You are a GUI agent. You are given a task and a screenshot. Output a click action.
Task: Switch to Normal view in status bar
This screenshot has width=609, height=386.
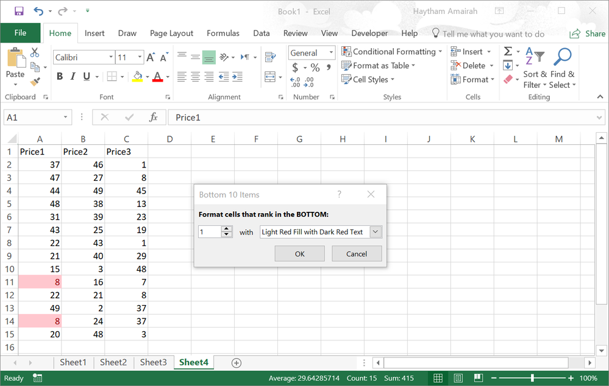[438, 378]
